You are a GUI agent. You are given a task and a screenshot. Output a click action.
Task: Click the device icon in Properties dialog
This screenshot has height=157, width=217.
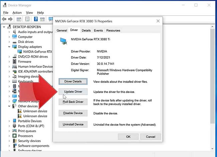63,41
